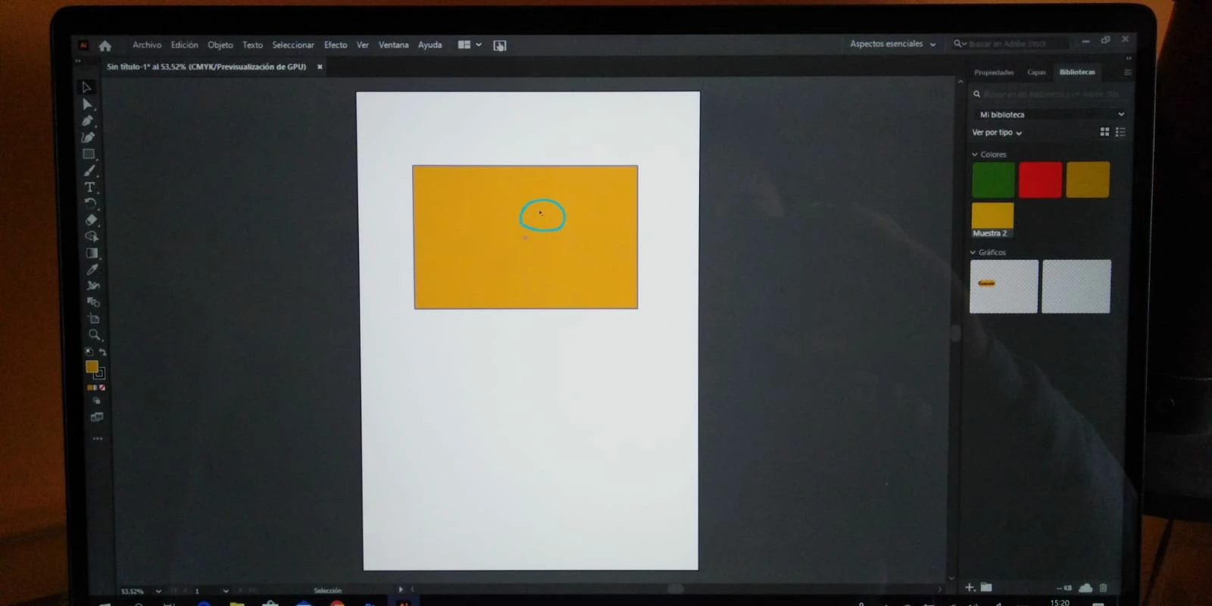This screenshot has width=1212, height=606.
Task: Open the Ver menu
Action: click(363, 45)
